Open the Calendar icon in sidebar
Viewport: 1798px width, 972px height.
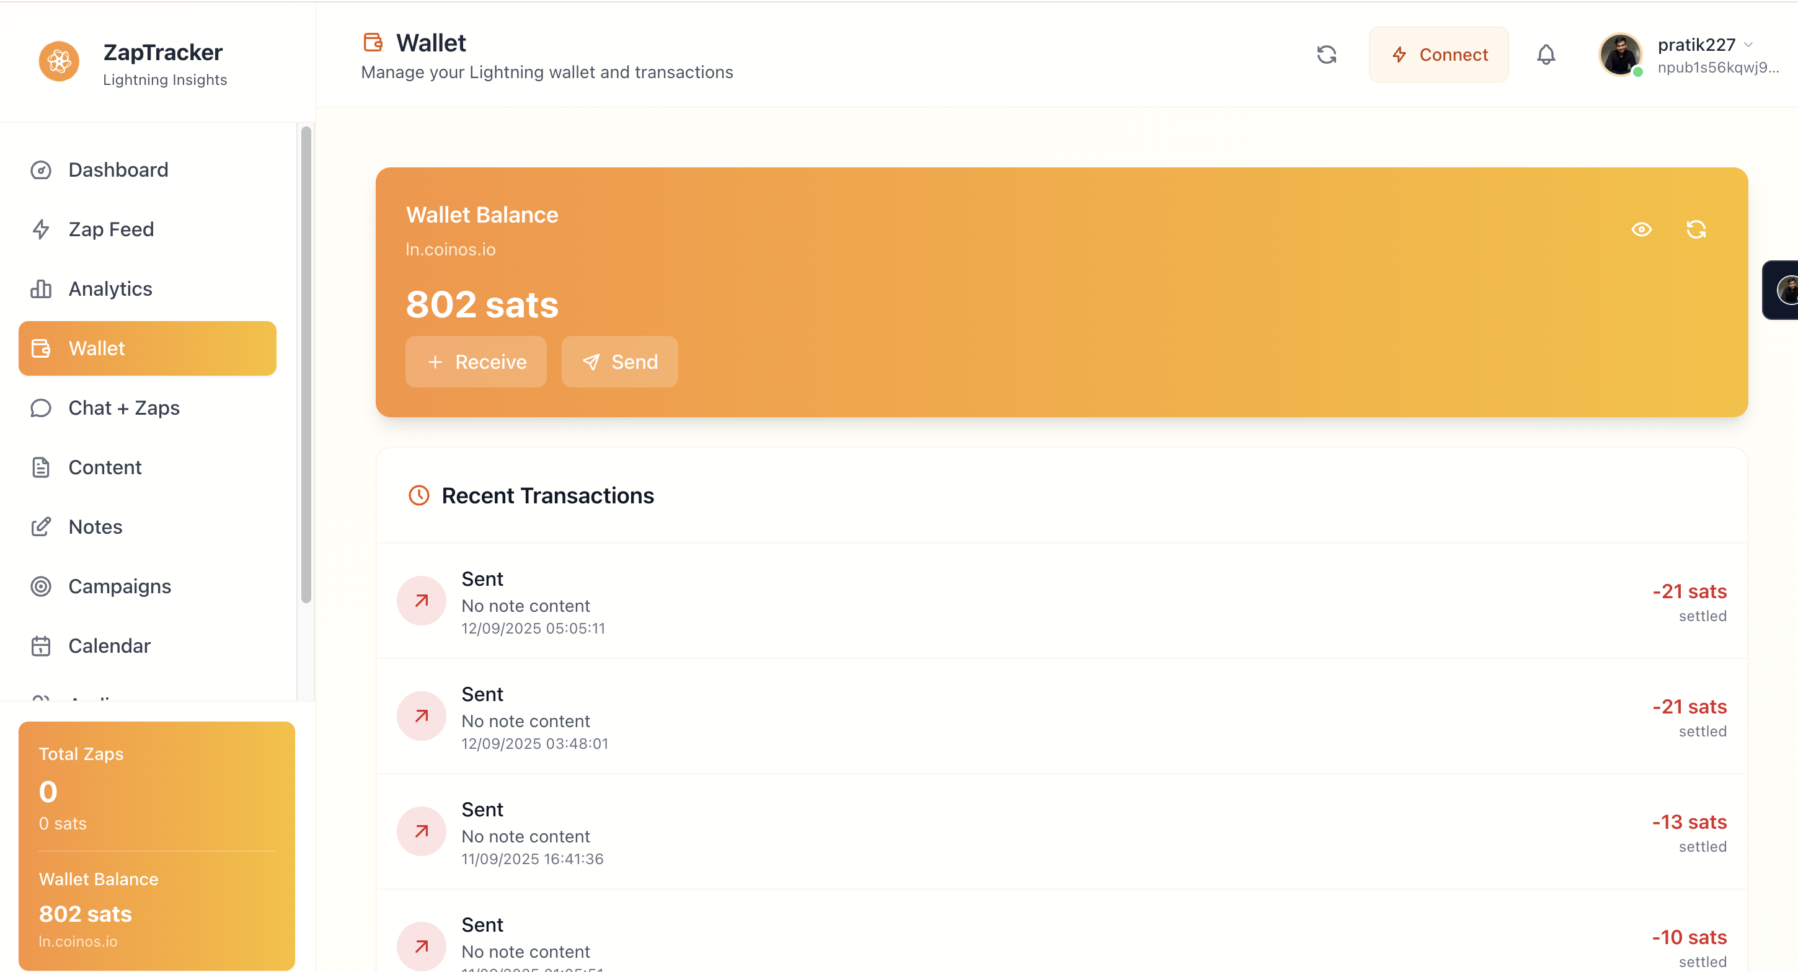pyautogui.click(x=41, y=646)
